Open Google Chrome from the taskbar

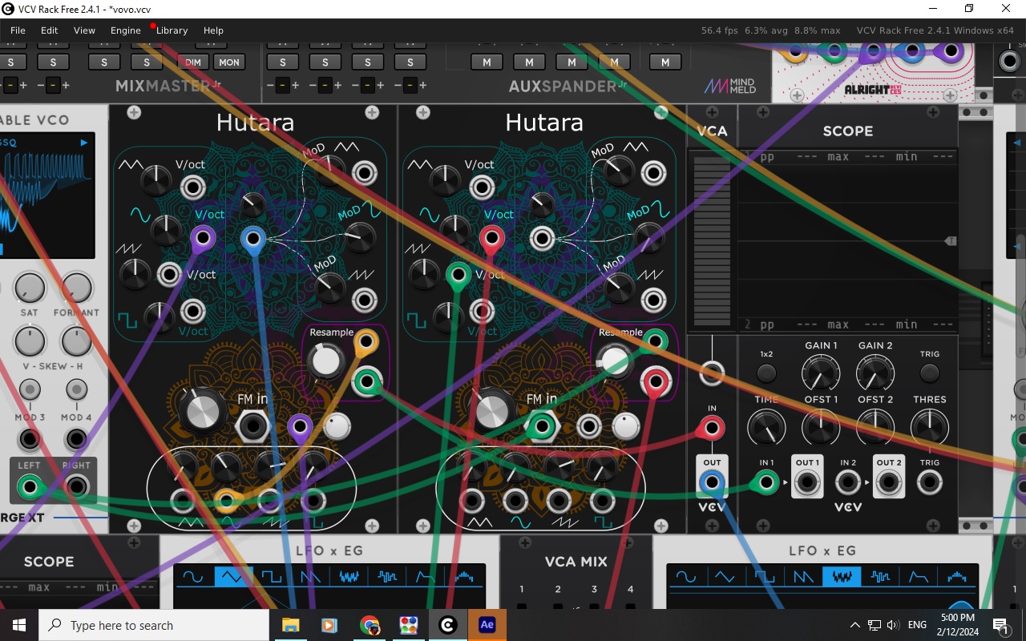(x=369, y=625)
